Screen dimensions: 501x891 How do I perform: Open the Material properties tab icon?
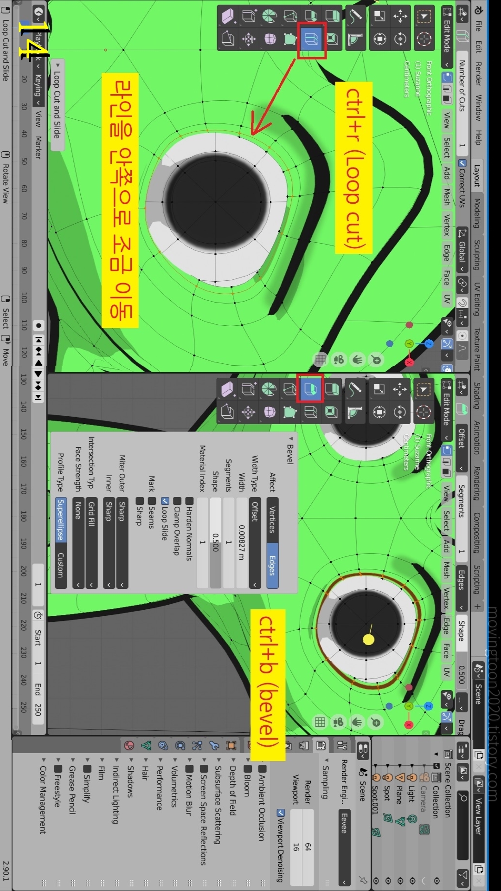point(129,746)
